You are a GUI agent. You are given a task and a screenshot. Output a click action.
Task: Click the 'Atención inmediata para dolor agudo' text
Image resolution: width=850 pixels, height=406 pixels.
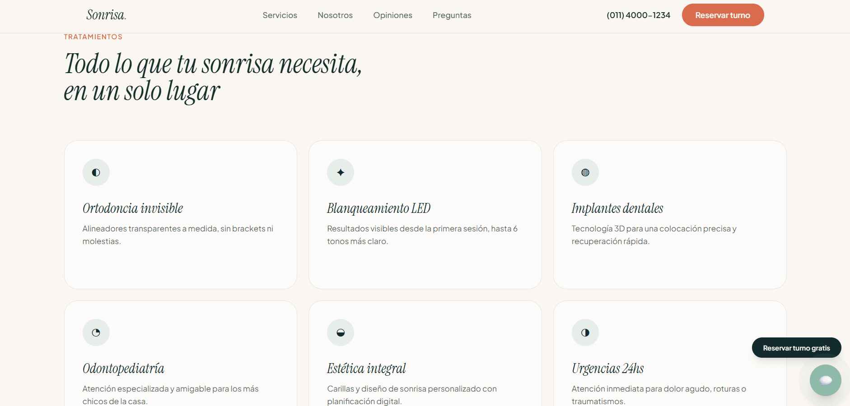(x=659, y=395)
